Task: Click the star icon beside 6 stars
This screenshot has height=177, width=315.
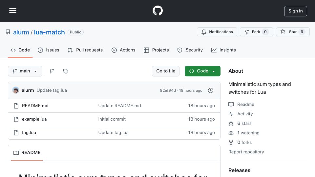Action: click(x=231, y=124)
